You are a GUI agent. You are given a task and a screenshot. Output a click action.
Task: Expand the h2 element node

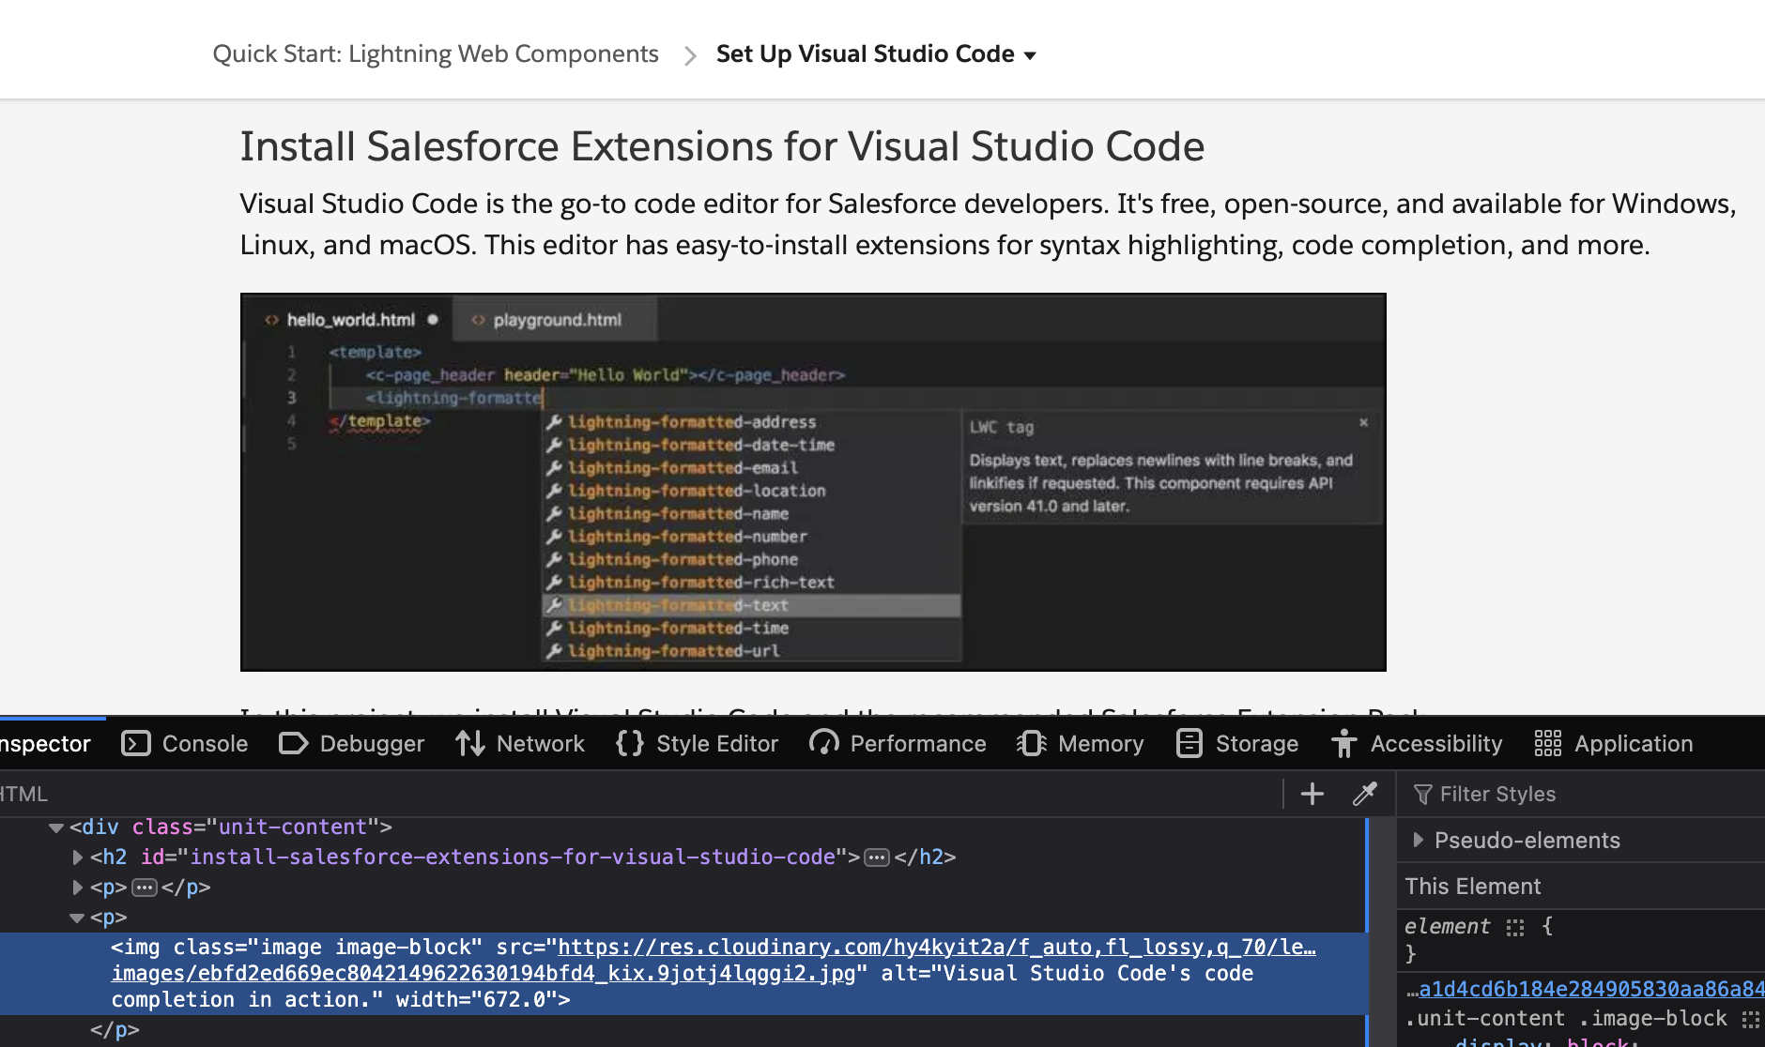click(x=78, y=857)
